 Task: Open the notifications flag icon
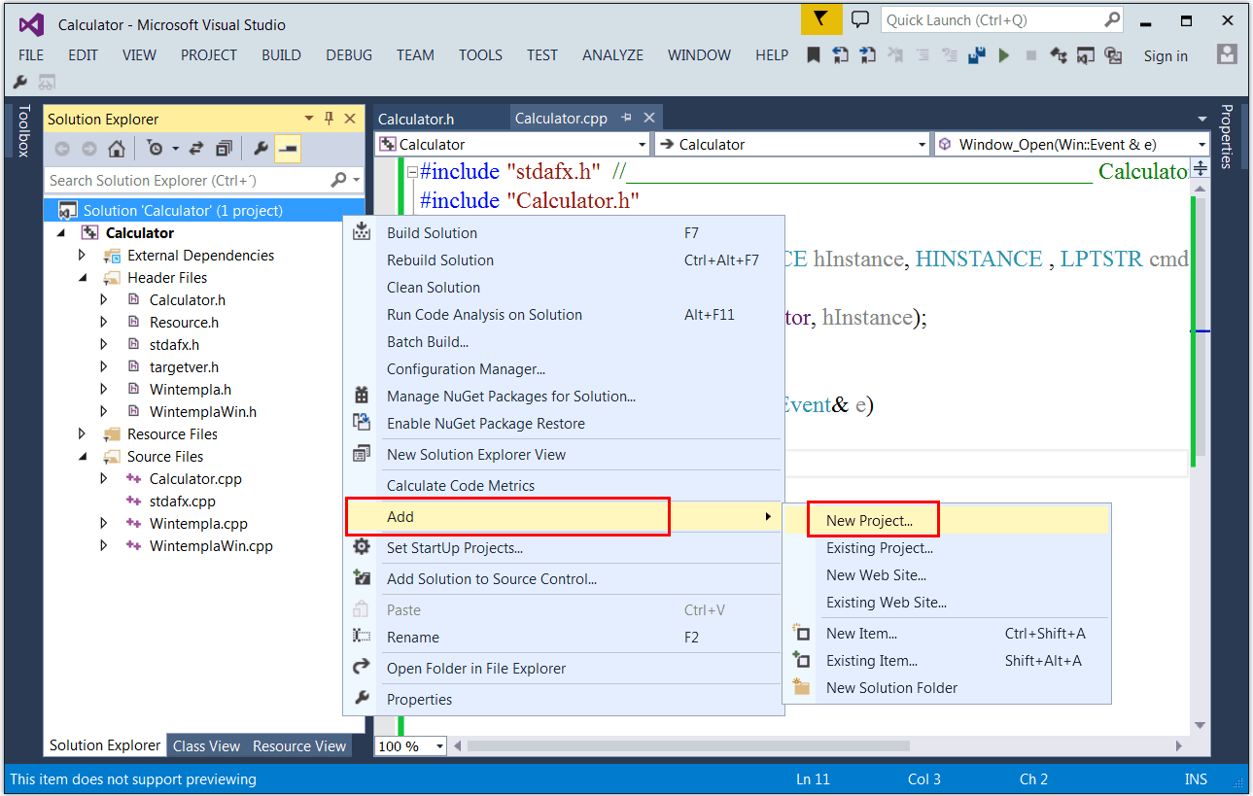tap(821, 19)
